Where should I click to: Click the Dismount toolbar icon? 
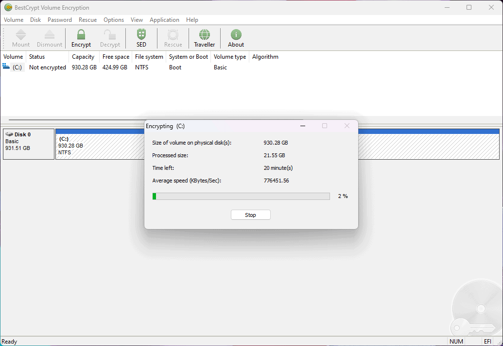point(50,34)
